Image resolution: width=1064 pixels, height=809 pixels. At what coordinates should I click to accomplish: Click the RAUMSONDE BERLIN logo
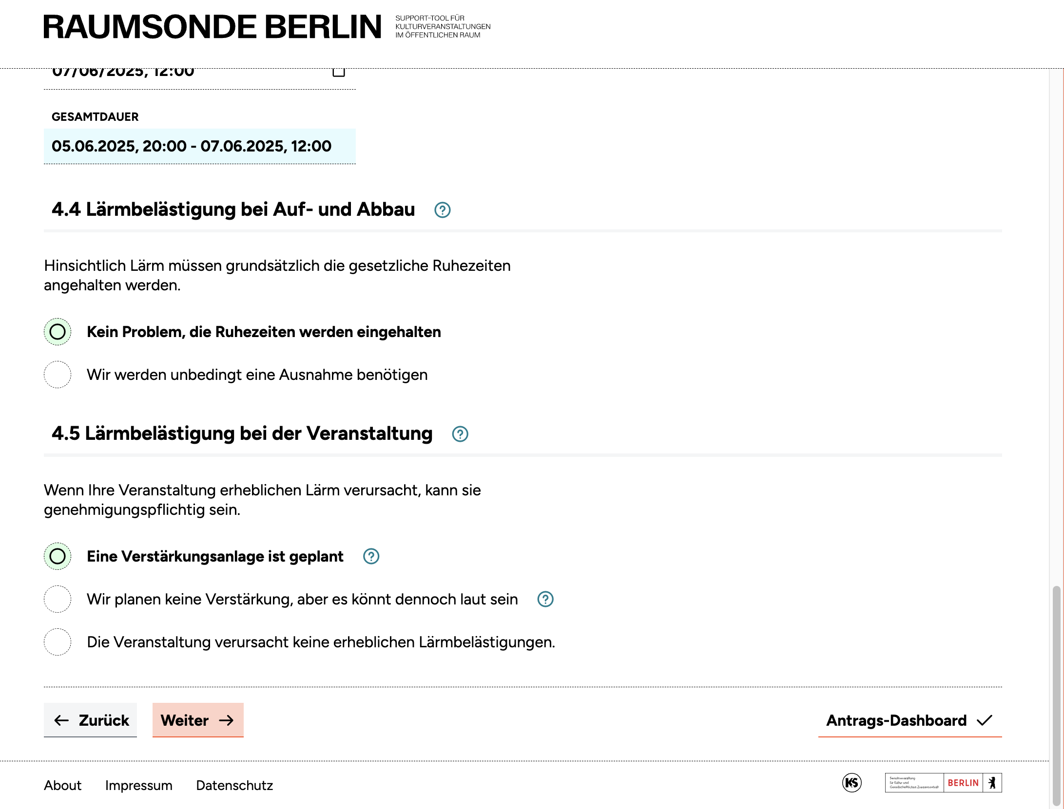213,27
